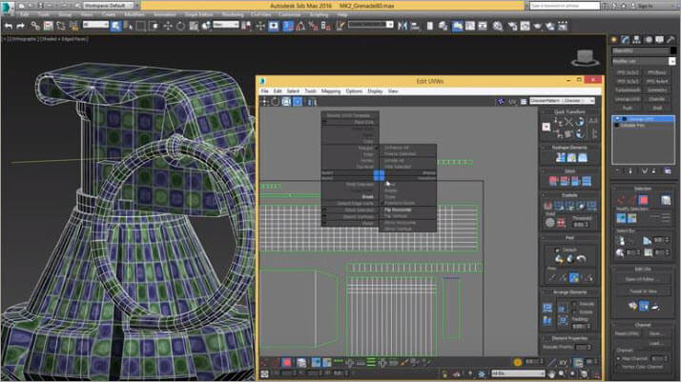Open the Tools menu in Edit UVWs
The height and width of the screenshot is (382, 681).
310,91
